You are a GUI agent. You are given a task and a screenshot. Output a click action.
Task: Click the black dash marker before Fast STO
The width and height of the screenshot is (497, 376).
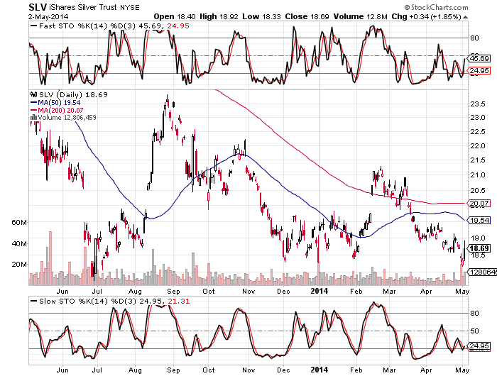click(33, 26)
